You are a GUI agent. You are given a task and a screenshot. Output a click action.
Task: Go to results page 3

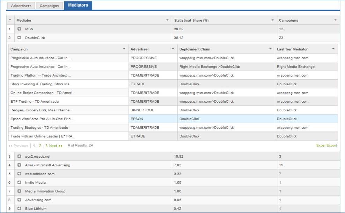tap(46, 146)
